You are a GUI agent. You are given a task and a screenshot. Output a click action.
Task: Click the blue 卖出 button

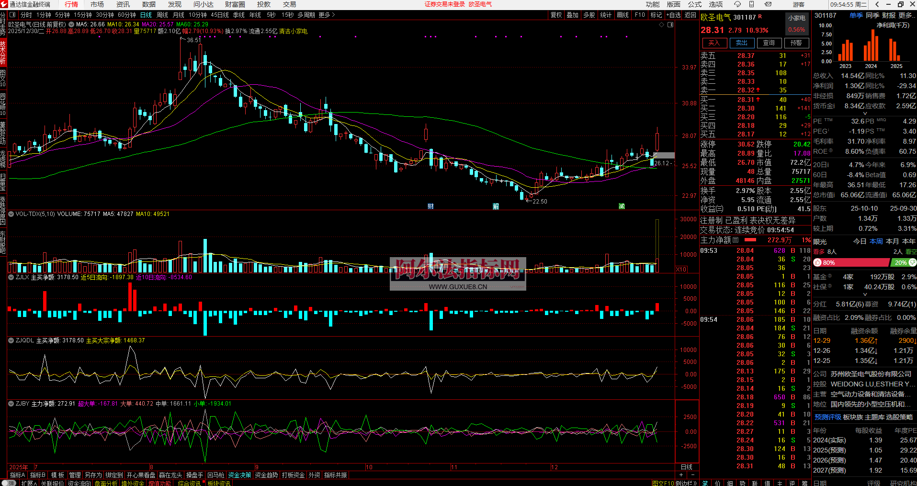click(x=741, y=43)
